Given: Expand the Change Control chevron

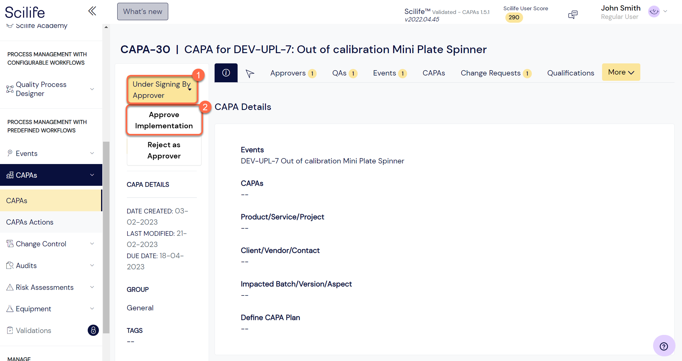Looking at the screenshot, I should 92,244.
